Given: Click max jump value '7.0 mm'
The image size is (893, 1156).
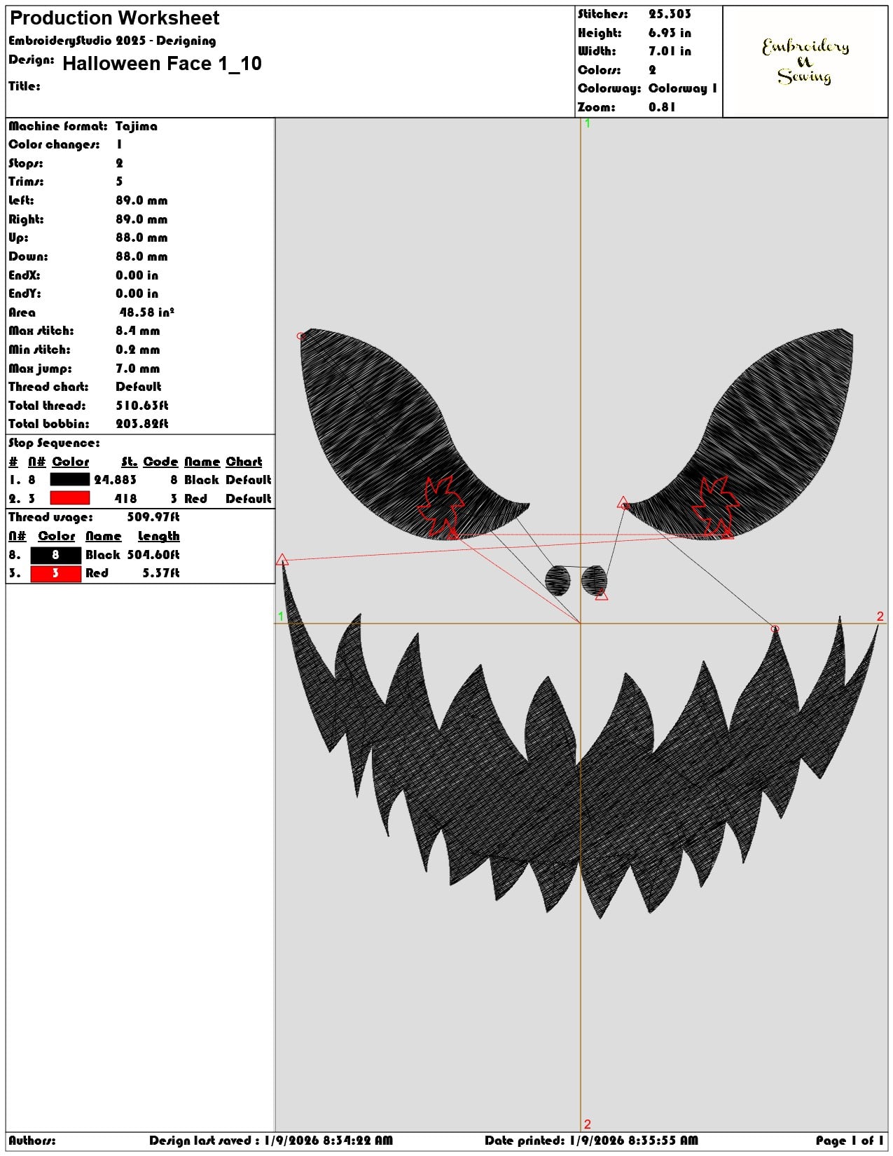Looking at the screenshot, I should pos(138,369).
